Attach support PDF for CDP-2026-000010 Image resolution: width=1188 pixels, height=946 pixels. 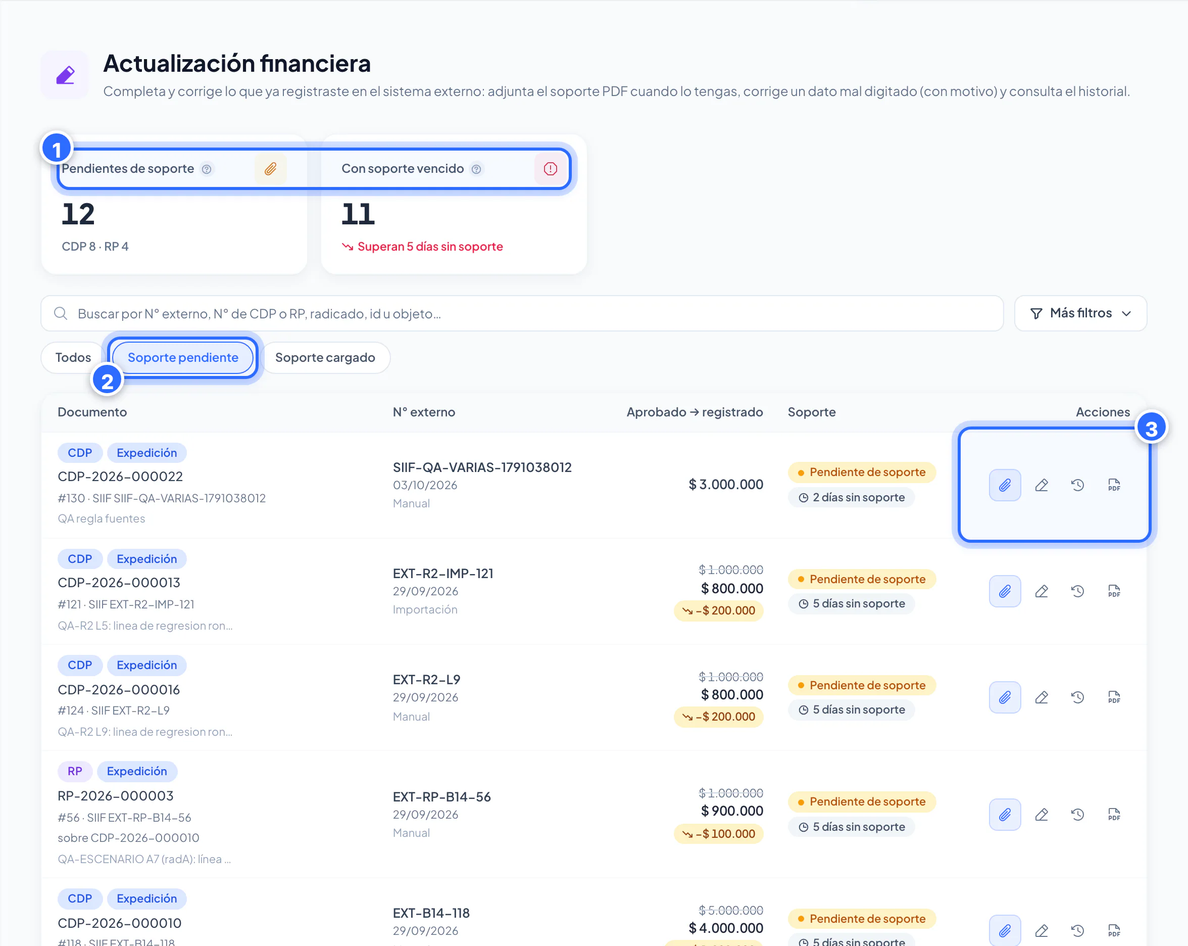pyautogui.click(x=1005, y=931)
